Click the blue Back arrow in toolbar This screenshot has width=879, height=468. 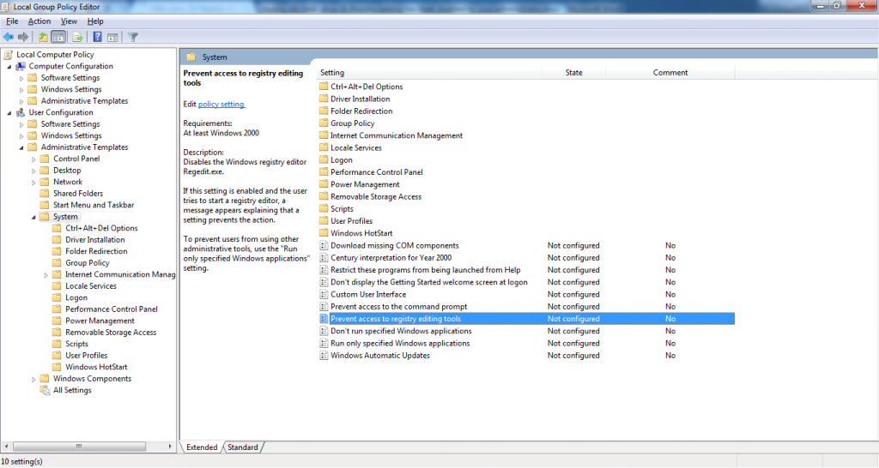(9, 37)
